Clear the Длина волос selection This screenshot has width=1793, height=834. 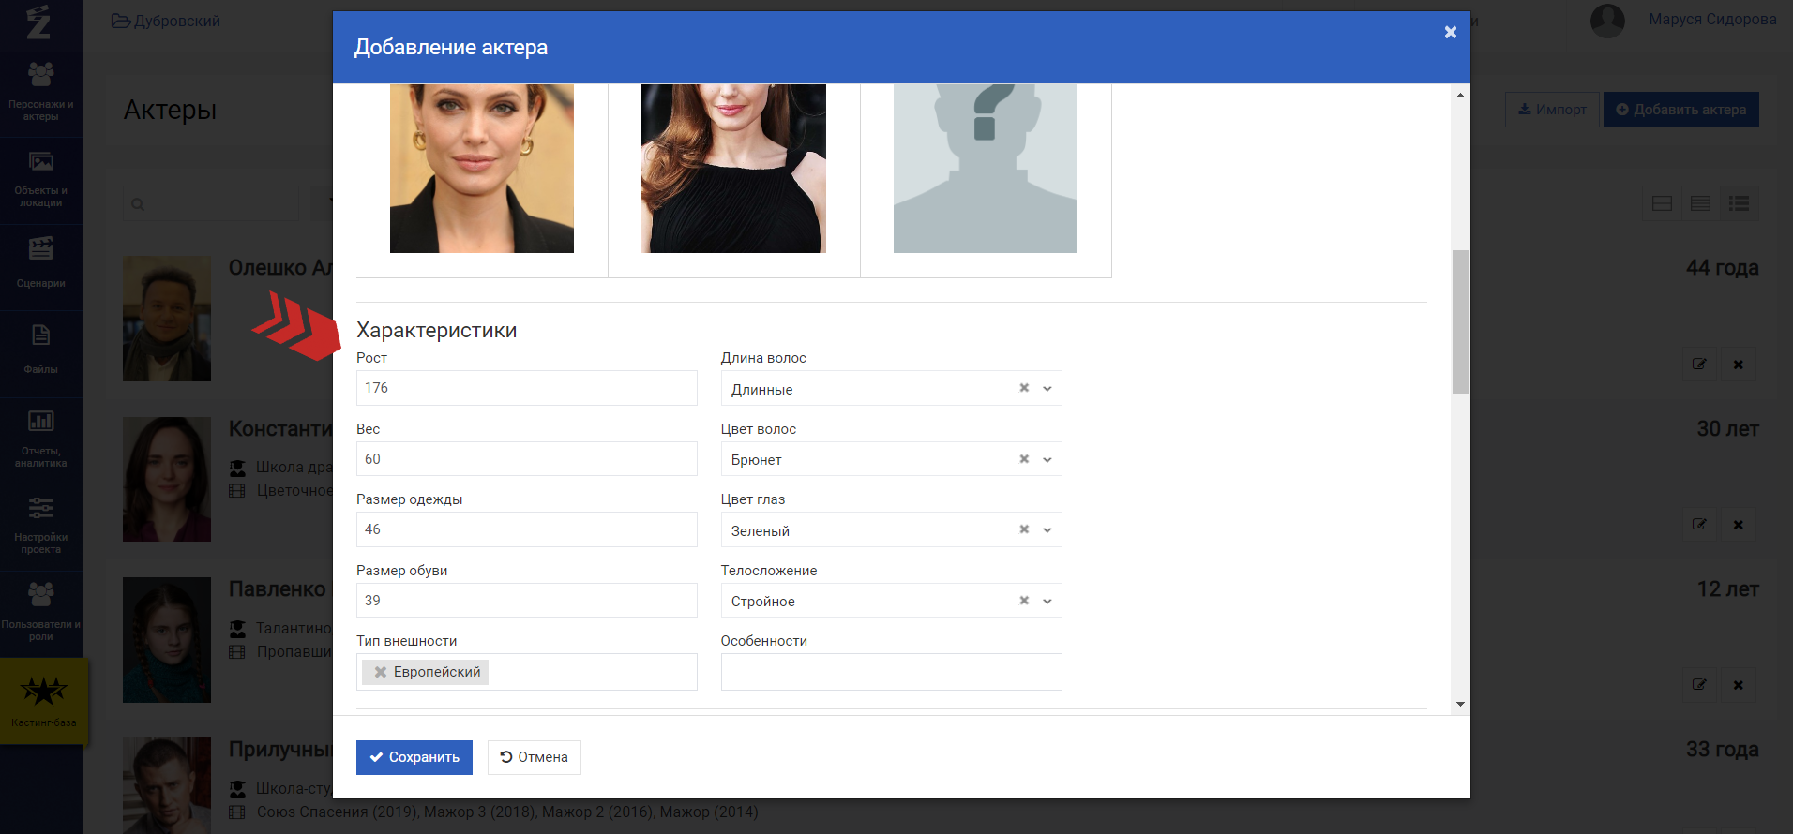tap(1024, 388)
